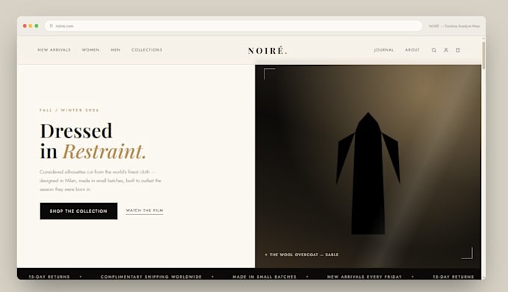Go to the Journal page
This screenshot has height=292, width=508.
[x=384, y=50]
